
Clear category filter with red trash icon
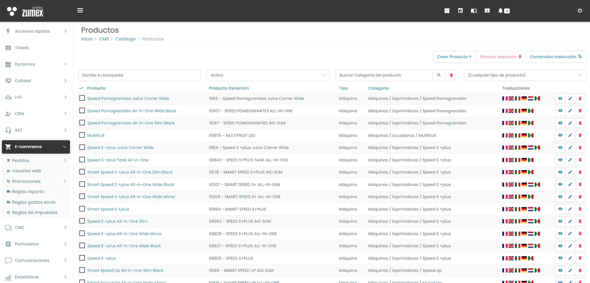pyautogui.click(x=451, y=75)
